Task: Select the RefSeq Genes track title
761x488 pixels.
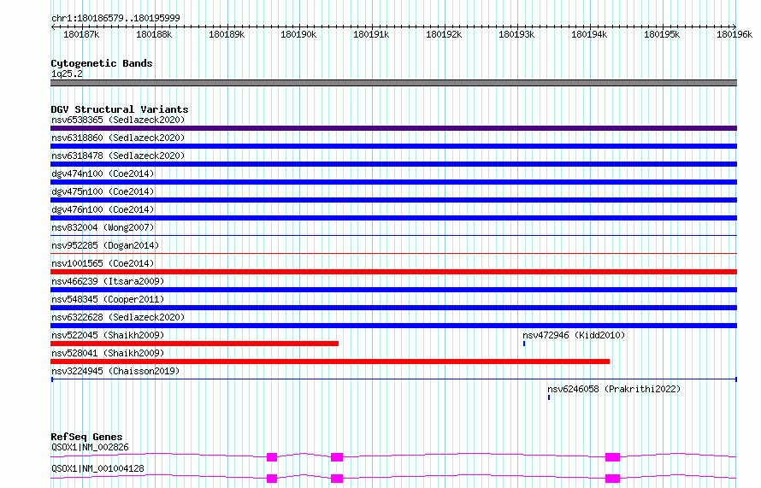Action: [x=86, y=437]
